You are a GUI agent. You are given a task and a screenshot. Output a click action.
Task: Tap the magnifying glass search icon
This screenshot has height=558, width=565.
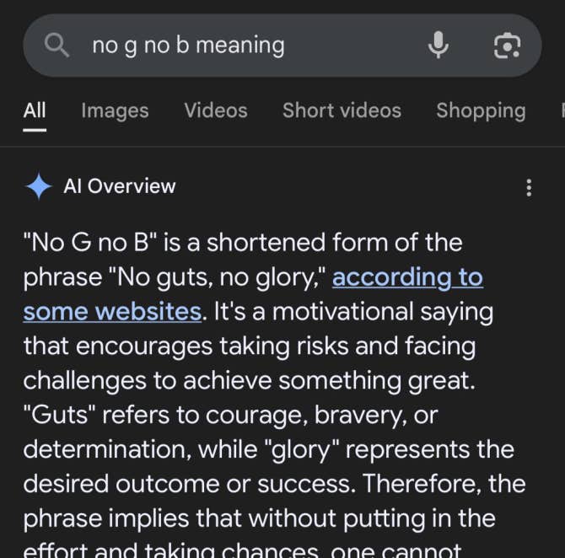(57, 46)
